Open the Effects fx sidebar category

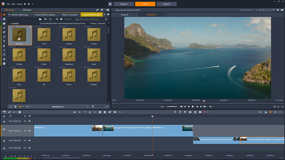[4, 28]
